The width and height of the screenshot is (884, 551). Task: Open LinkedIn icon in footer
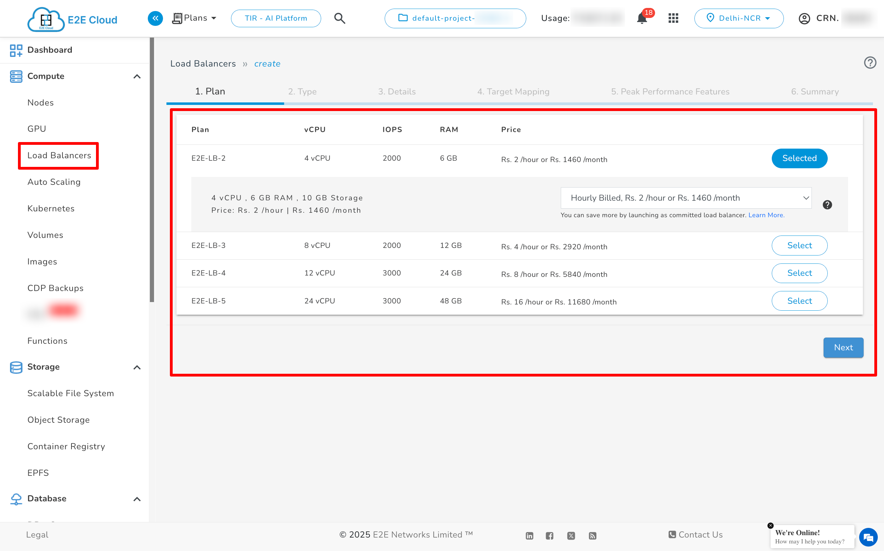(x=529, y=535)
